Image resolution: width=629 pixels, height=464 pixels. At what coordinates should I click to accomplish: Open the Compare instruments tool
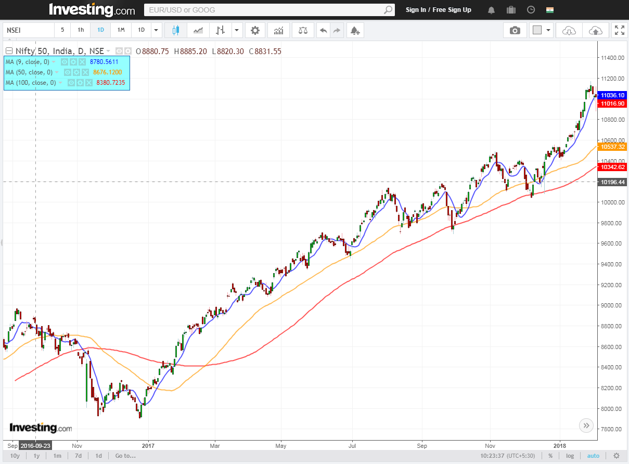(302, 30)
